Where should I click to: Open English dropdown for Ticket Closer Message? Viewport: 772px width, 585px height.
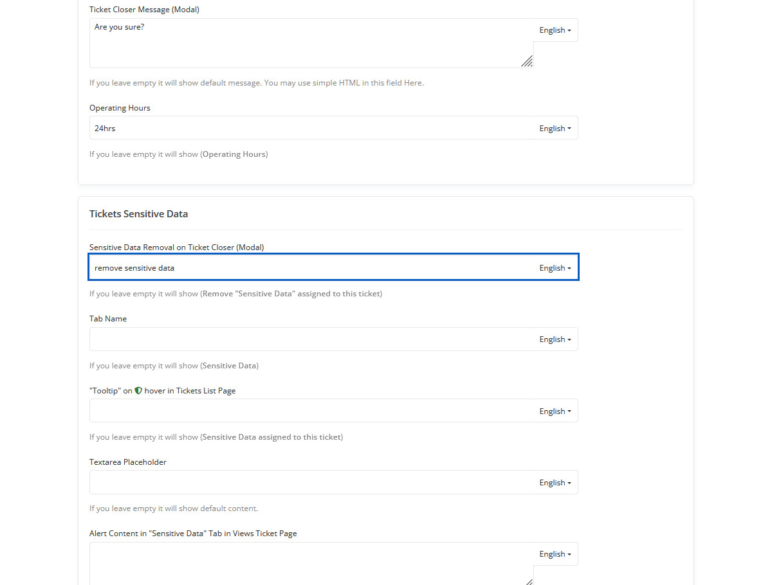555,30
